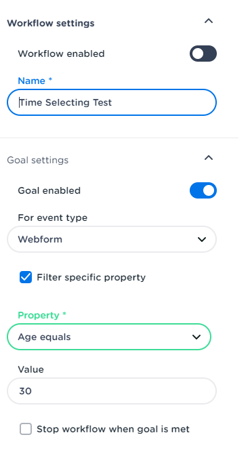Focus the Name field with Time Selecting Test

112,102
